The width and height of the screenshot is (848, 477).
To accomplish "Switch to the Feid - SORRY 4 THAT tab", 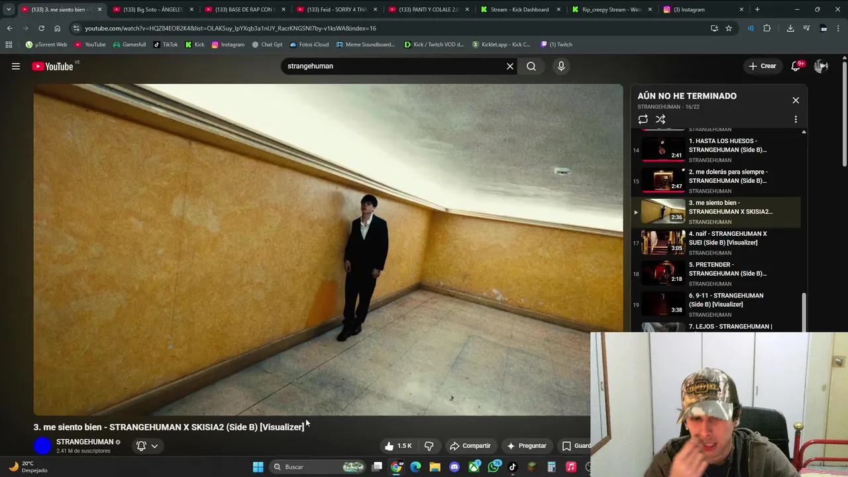I will [337, 9].
